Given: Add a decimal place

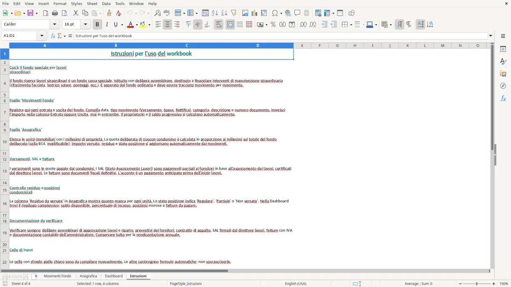Looking at the screenshot, I should click(303, 25).
